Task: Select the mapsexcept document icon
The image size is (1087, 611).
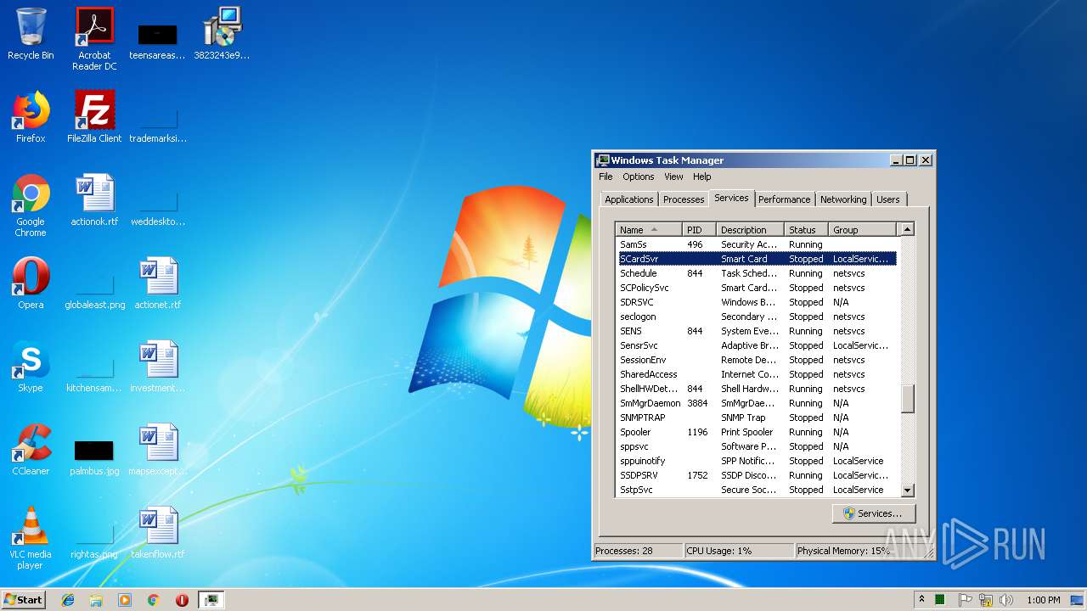Action: tap(157, 450)
